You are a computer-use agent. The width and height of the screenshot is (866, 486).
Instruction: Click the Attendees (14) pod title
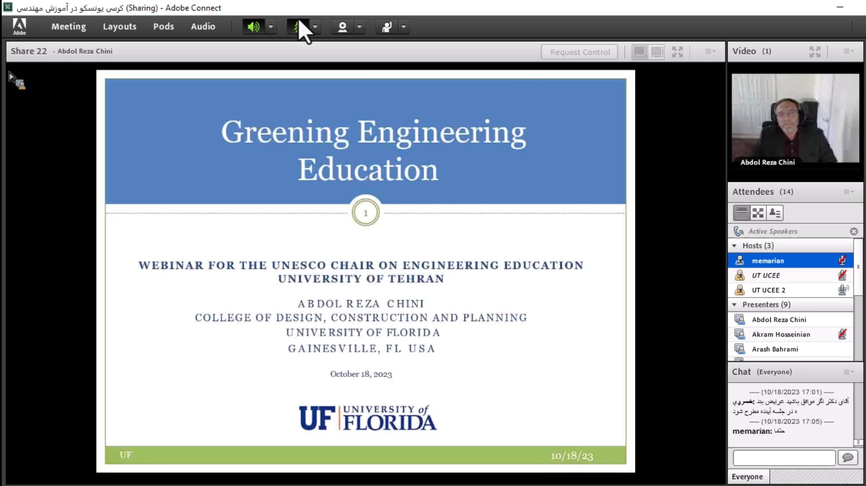763,192
